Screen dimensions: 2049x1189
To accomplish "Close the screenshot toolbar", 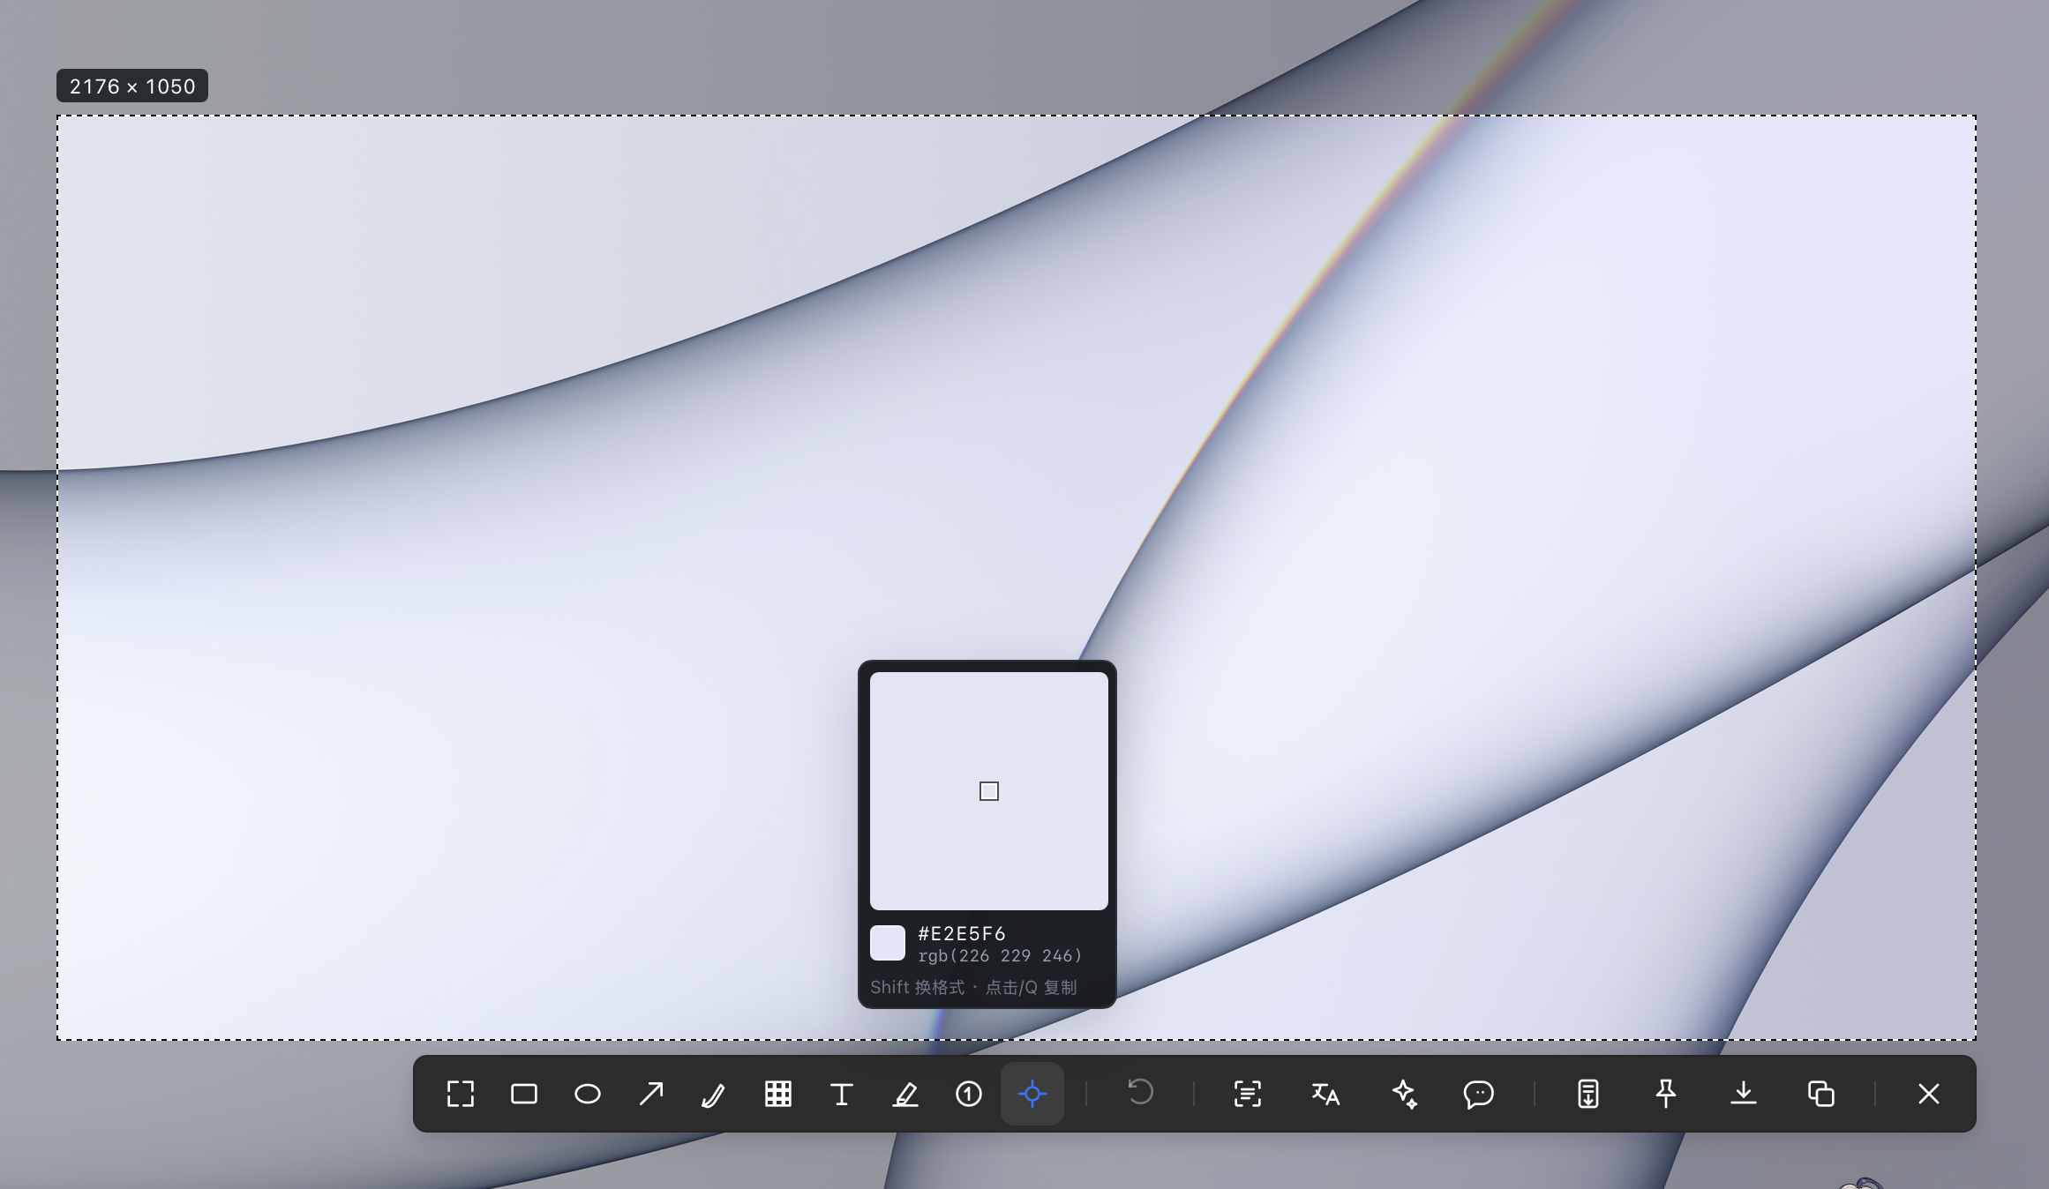I will point(1929,1094).
